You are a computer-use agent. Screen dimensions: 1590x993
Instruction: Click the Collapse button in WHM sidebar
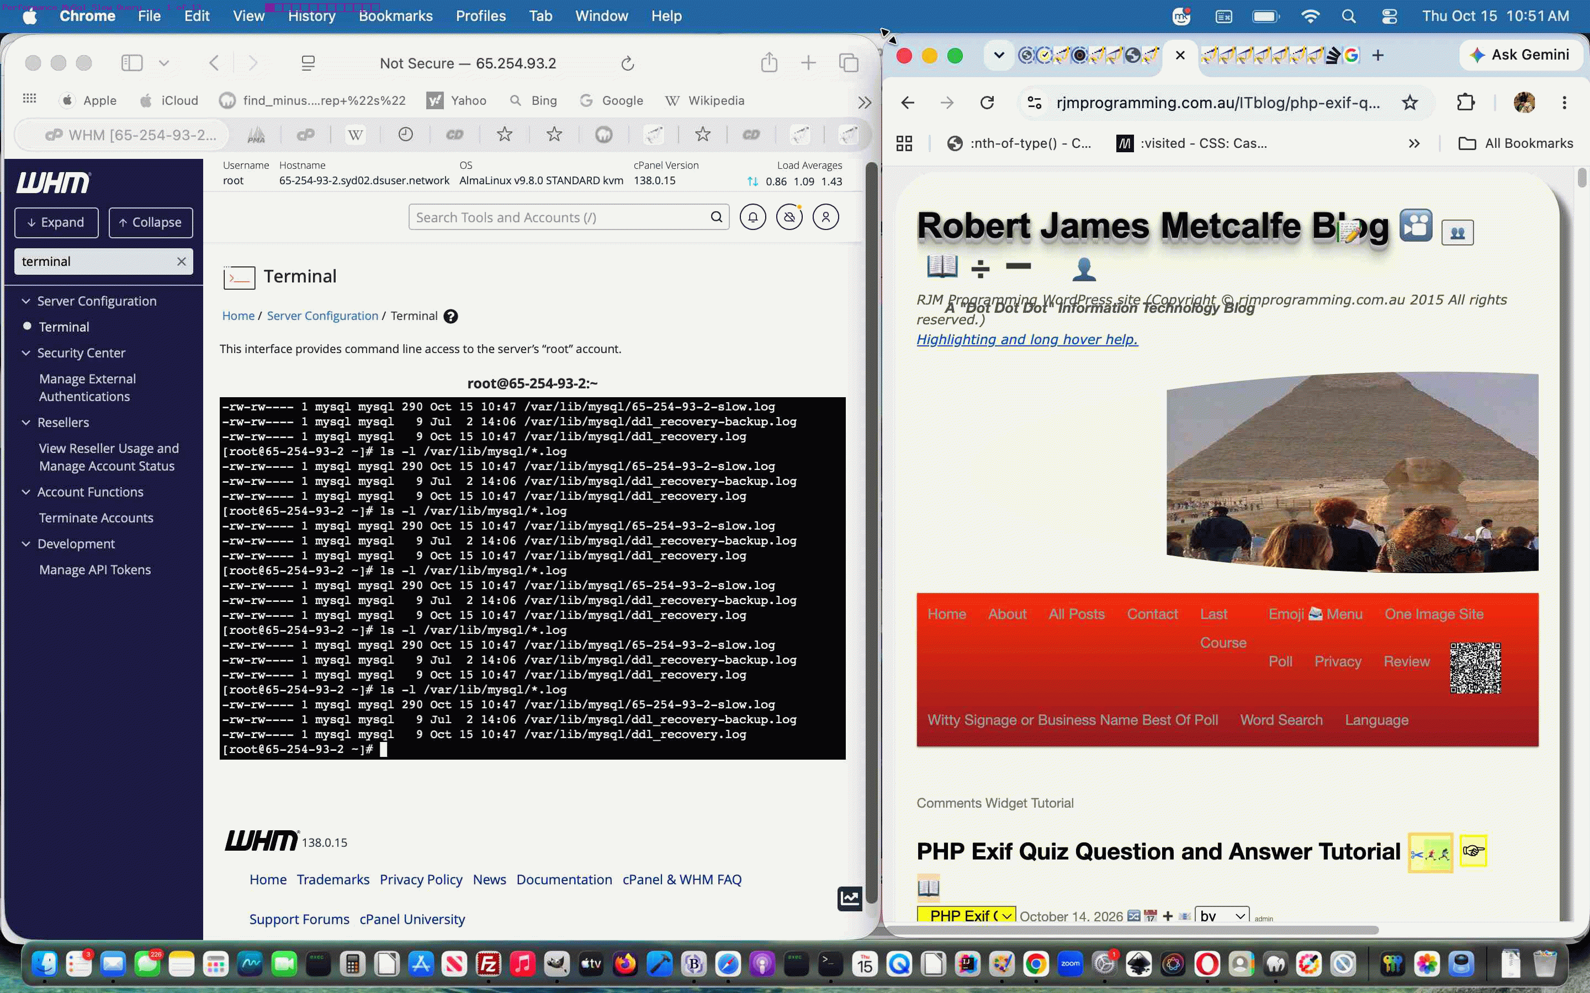point(151,223)
